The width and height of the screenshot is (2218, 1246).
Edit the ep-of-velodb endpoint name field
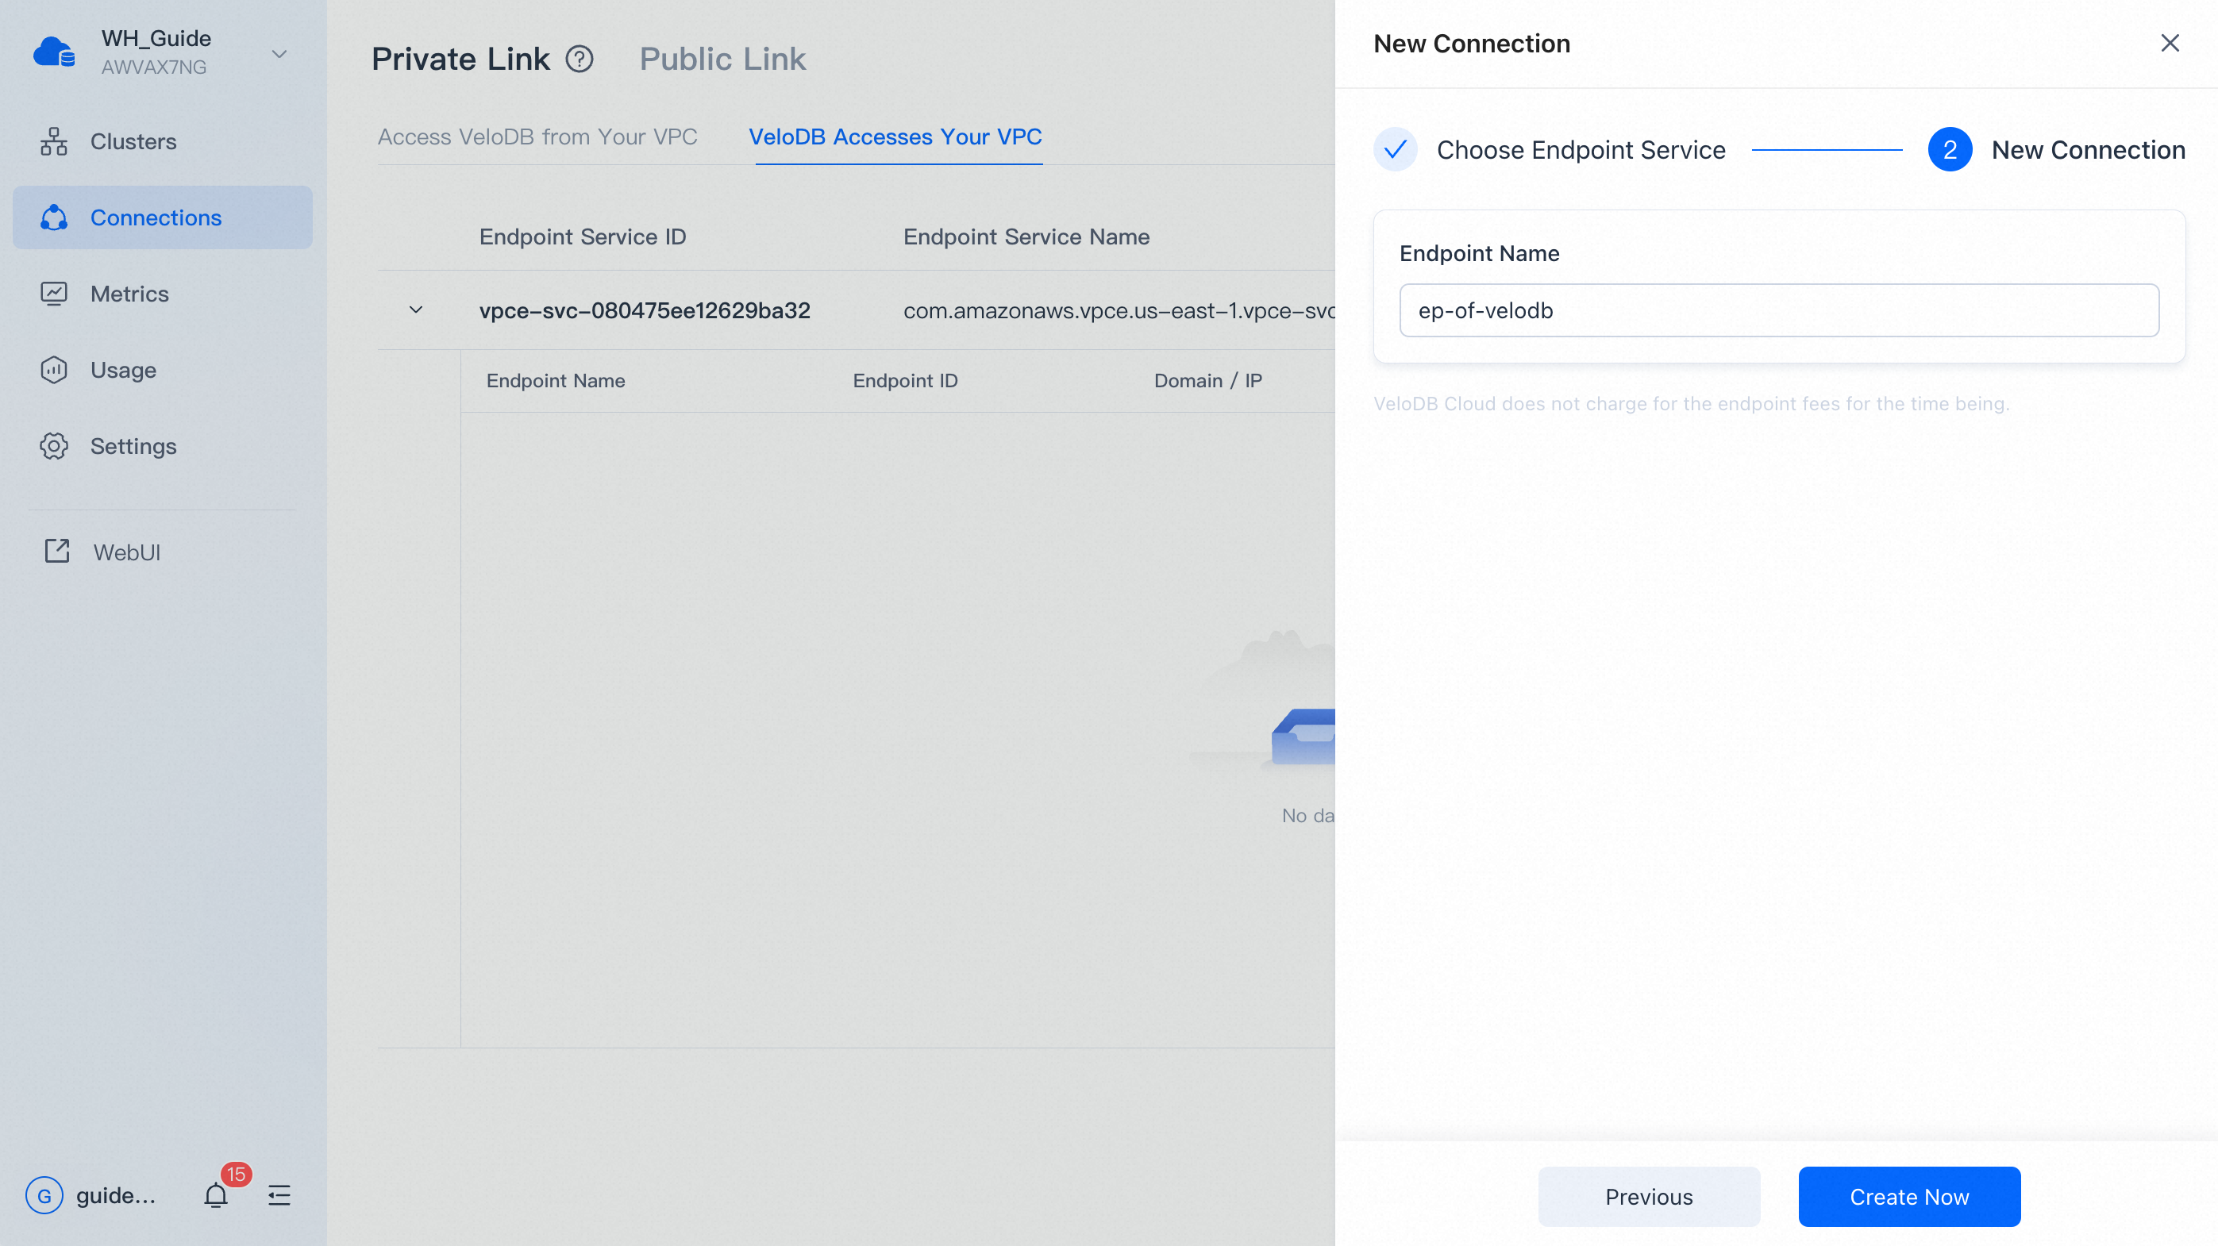[x=1778, y=310]
